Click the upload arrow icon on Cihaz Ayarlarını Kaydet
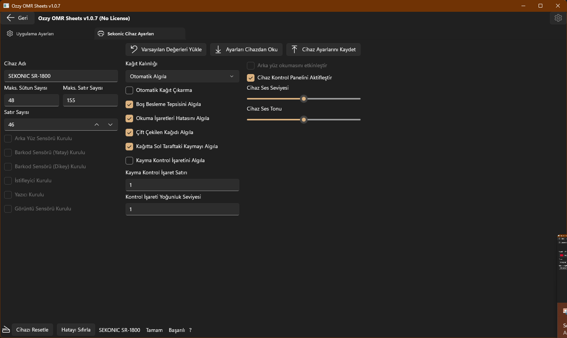The height and width of the screenshot is (338, 567). point(294,49)
